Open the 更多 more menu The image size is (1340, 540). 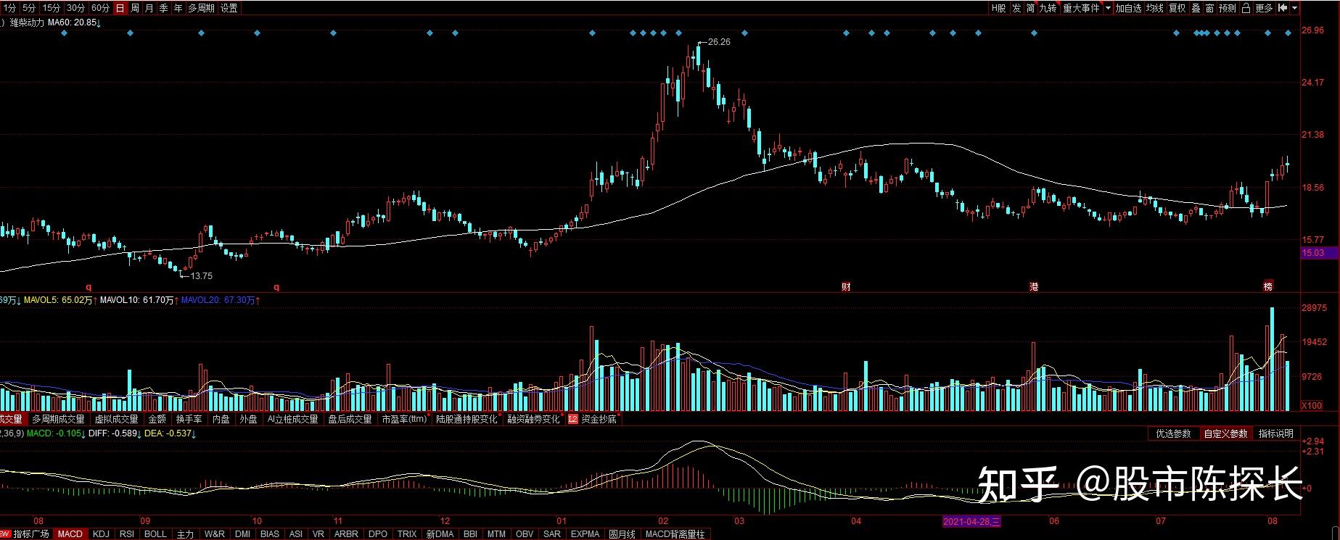click(1264, 8)
